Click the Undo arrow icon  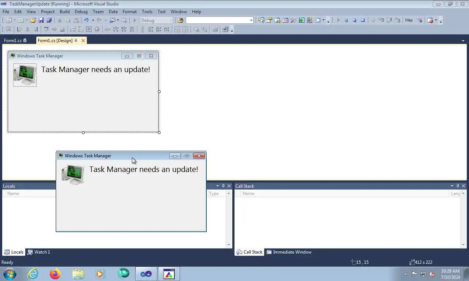click(86, 20)
